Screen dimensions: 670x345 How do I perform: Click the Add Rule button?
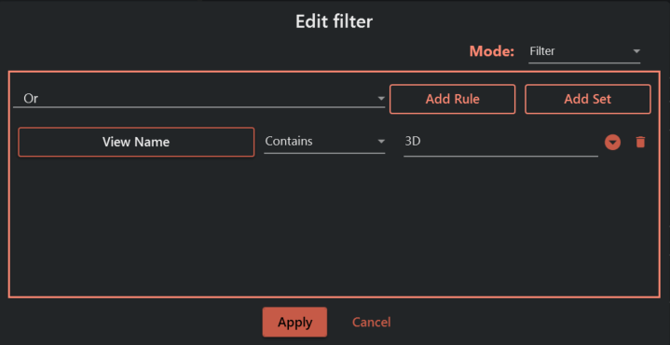[452, 99]
